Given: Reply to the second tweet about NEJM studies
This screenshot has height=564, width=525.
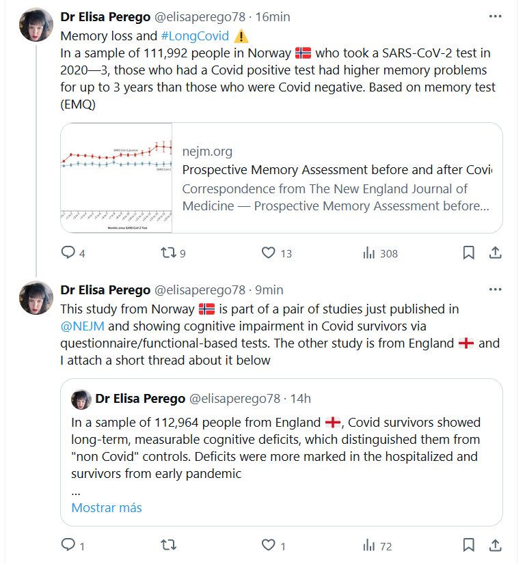Looking at the screenshot, I should coord(68,545).
